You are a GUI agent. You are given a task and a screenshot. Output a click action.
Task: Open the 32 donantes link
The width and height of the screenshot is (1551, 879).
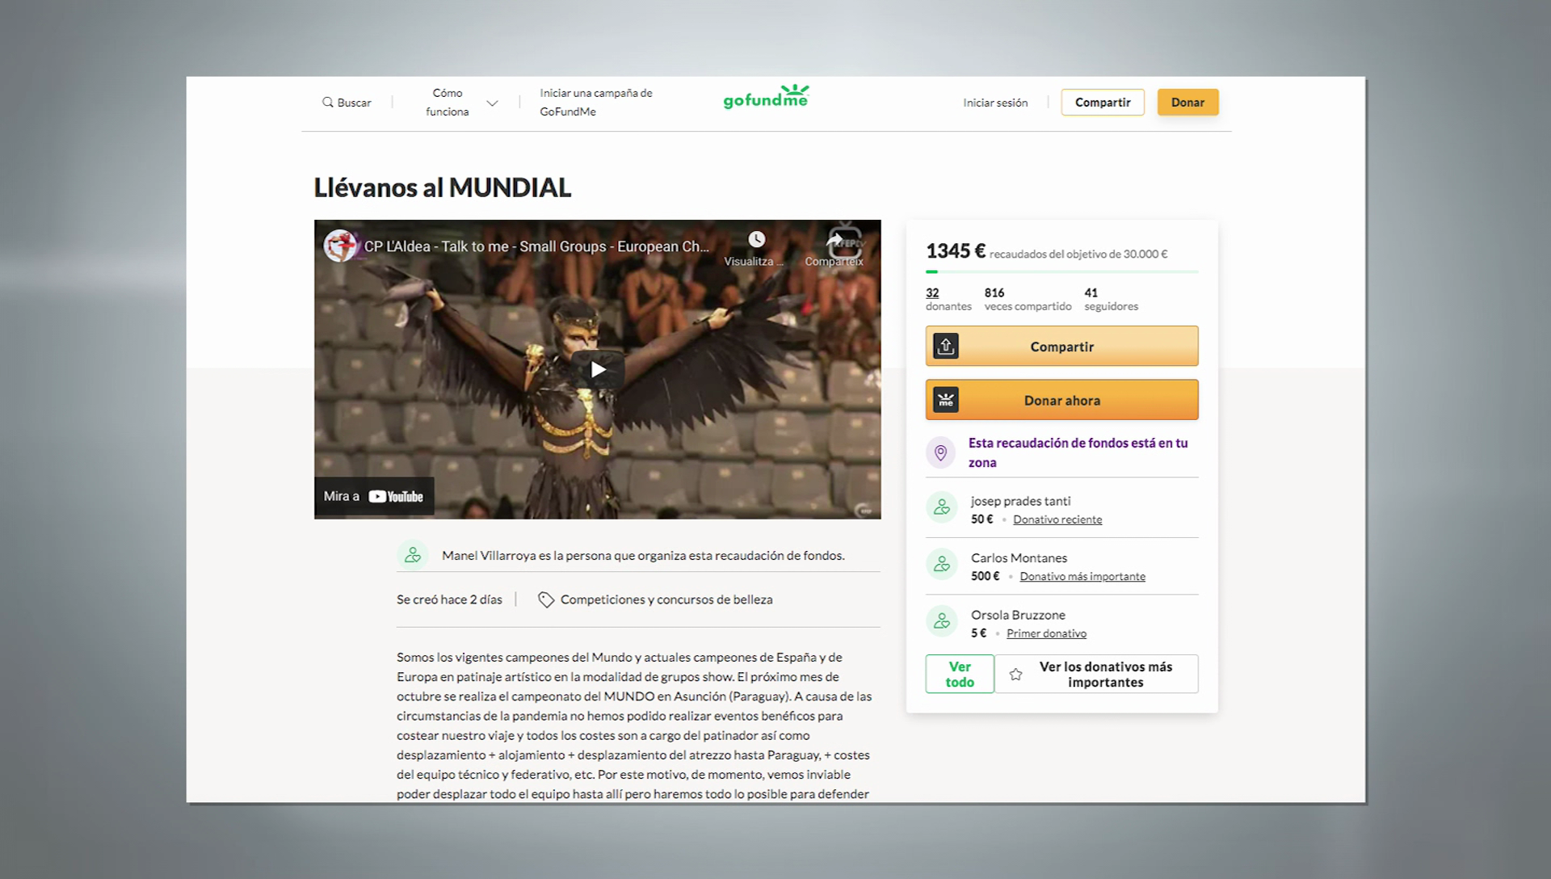[x=948, y=299]
